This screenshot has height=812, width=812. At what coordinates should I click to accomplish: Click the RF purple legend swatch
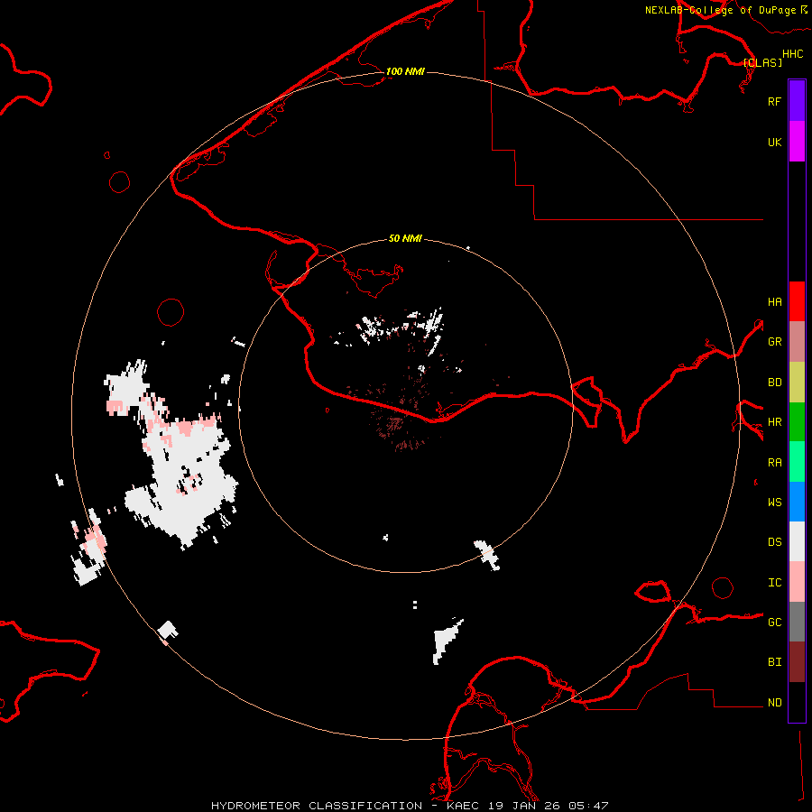(x=797, y=101)
